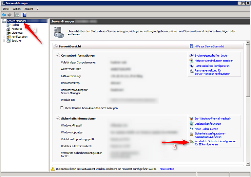Collapse the Sicherheitsinformationen section
The width and height of the screenshot is (251, 177).
(x=58, y=118)
